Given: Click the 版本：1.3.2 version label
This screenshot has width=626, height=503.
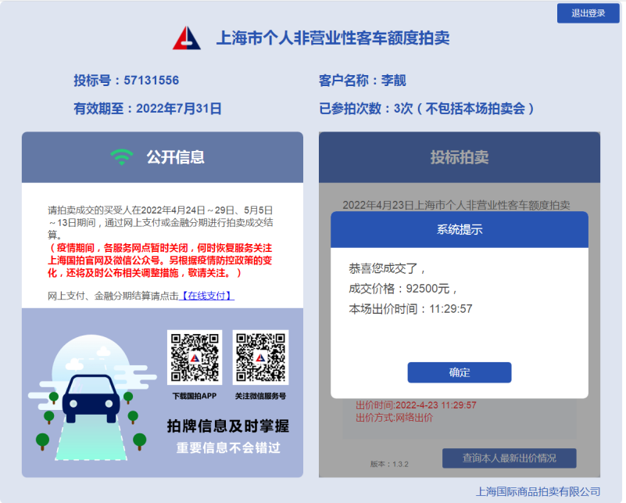Looking at the screenshot, I should click(x=389, y=464).
